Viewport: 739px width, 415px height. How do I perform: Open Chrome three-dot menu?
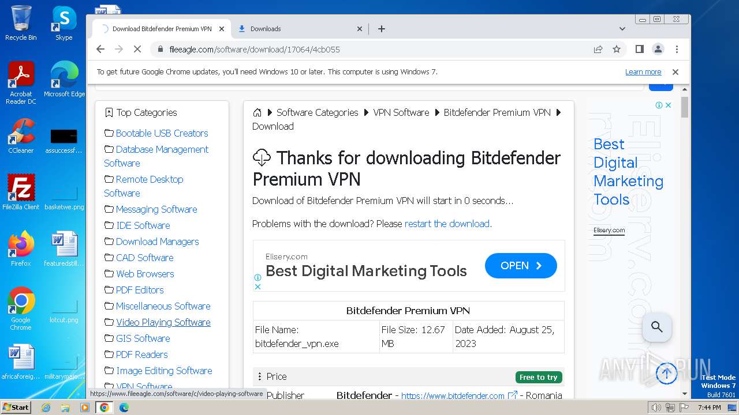677,50
